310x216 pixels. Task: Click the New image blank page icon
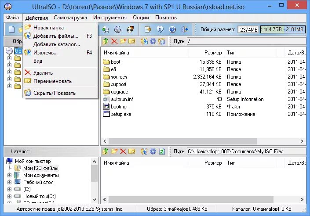coord(12,29)
